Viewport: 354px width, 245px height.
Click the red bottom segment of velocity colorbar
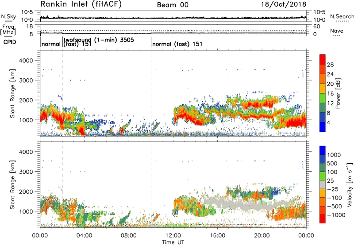pyautogui.click(x=323, y=219)
